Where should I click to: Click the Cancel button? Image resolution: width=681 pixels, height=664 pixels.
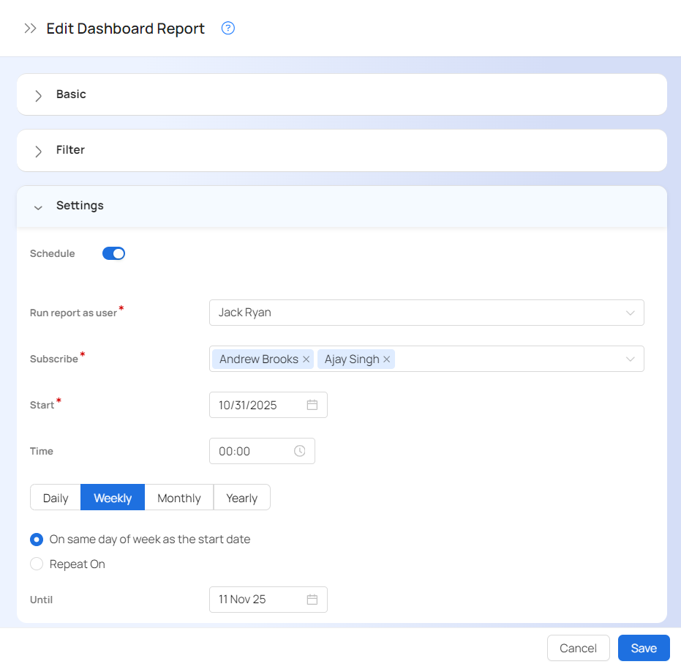[x=578, y=648]
